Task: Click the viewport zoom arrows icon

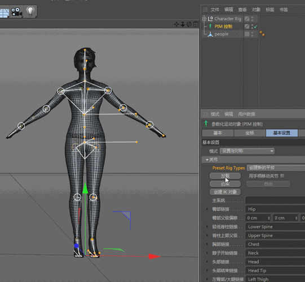Action: 183,24
